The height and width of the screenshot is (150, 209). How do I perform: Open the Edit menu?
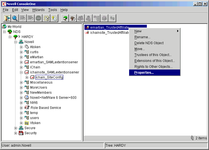(15, 10)
